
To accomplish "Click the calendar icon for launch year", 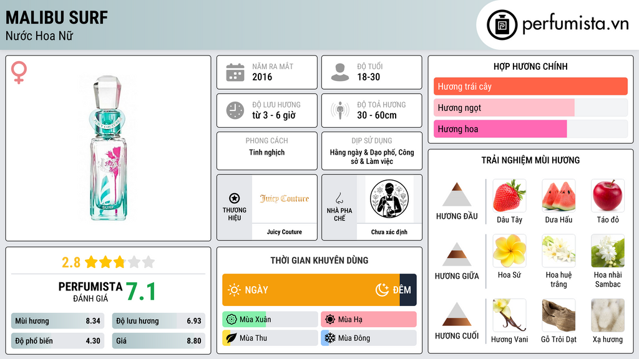I will (x=235, y=72).
